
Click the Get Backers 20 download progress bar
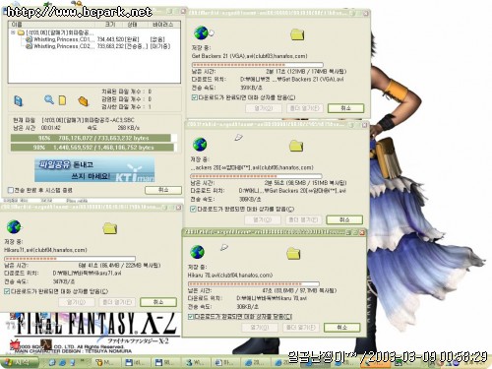tap(256, 176)
